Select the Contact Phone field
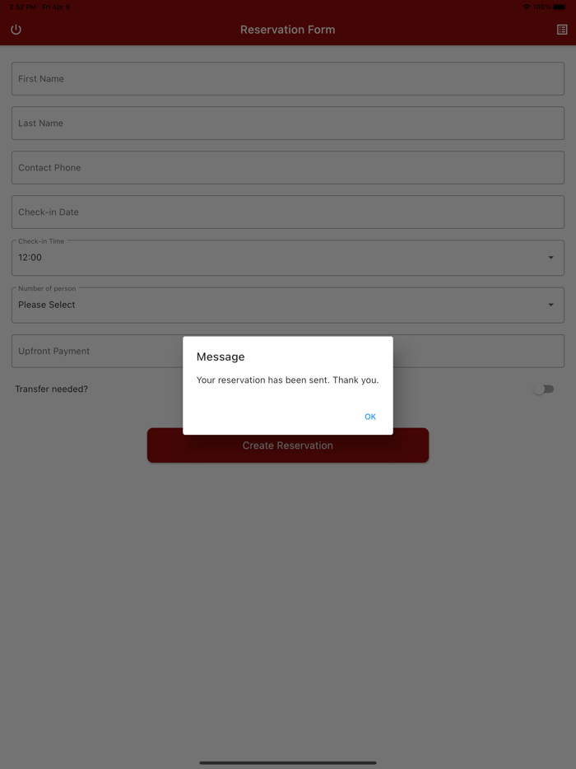The image size is (576, 769). [288, 168]
